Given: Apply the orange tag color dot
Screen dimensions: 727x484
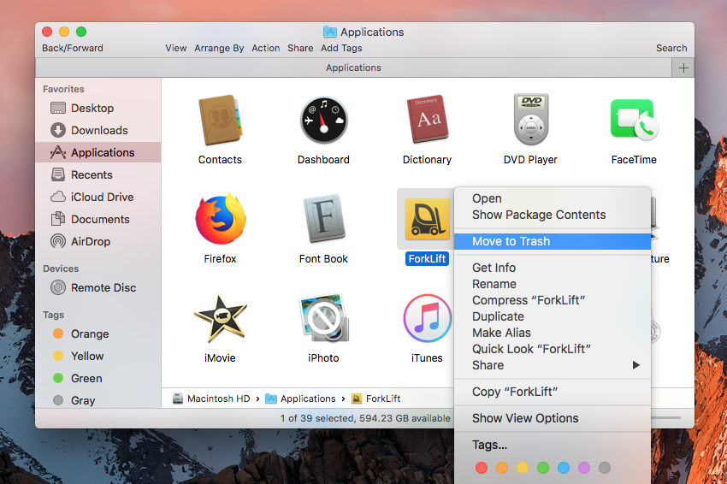Looking at the screenshot, I should [502, 468].
